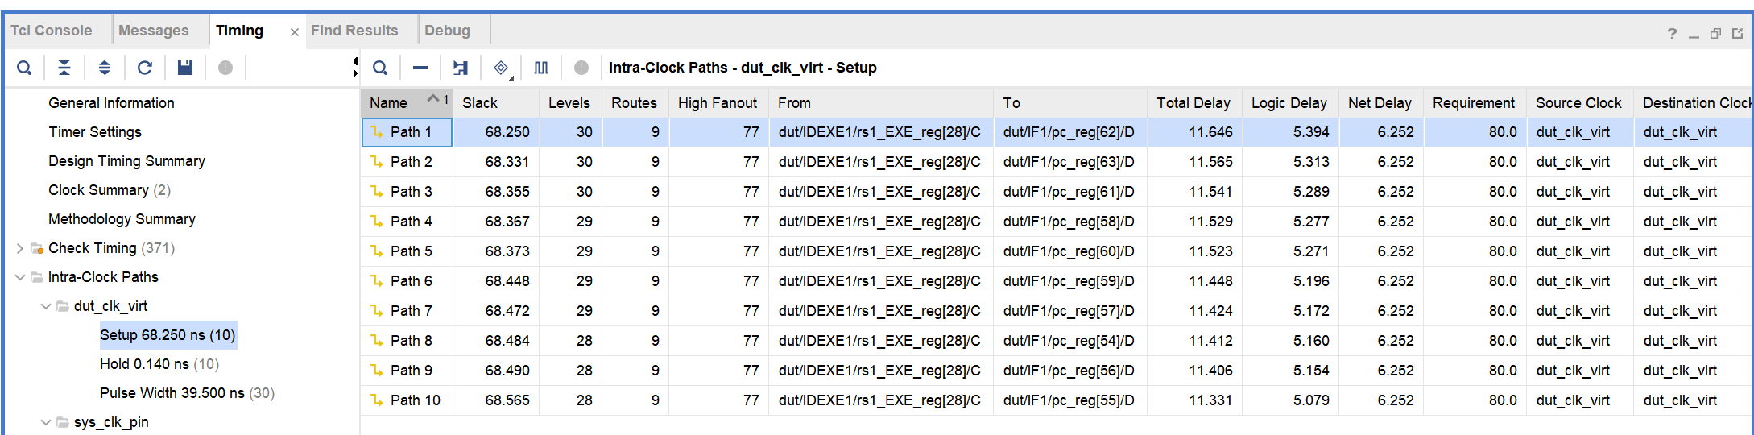The height and width of the screenshot is (435, 1754).
Task: Click the Expand All icon in the left toolbar
Action: click(x=105, y=68)
